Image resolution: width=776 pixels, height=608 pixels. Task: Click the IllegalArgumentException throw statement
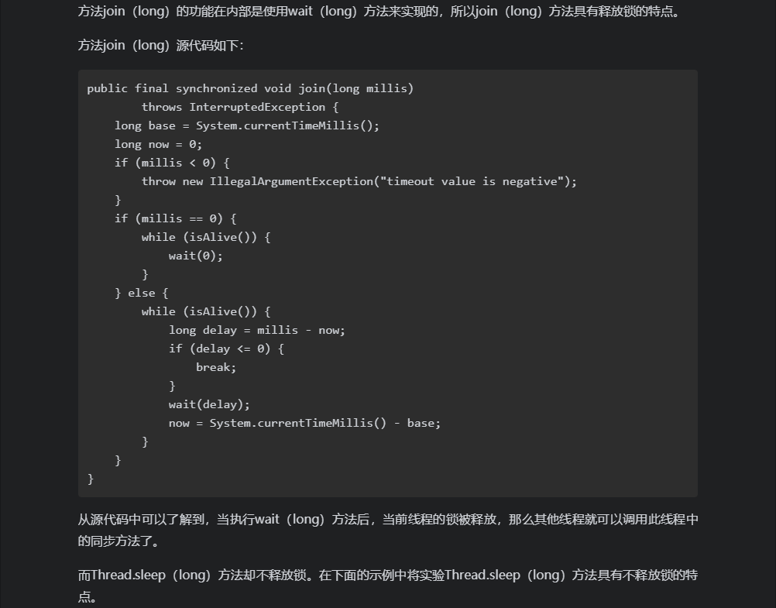pos(359,181)
